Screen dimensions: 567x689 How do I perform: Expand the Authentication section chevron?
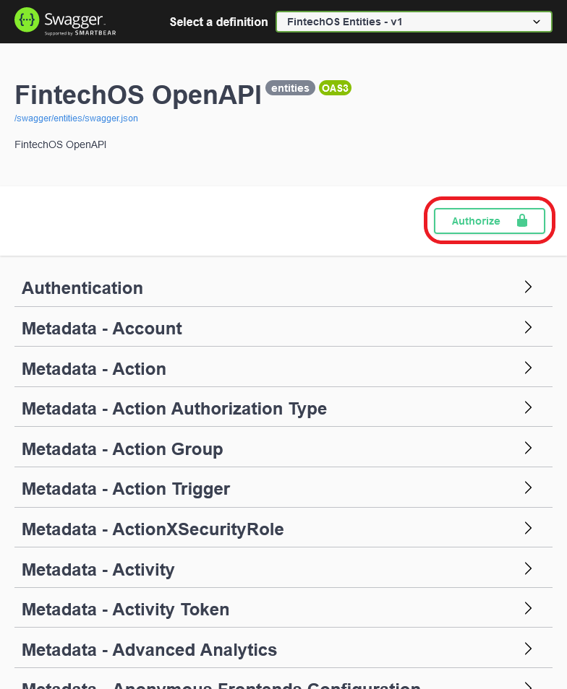pyautogui.click(x=528, y=287)
